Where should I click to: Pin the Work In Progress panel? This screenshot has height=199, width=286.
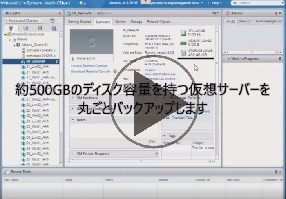280,59
